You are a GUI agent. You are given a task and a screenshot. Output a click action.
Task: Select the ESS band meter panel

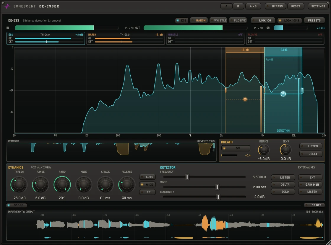tap(46, 38)
